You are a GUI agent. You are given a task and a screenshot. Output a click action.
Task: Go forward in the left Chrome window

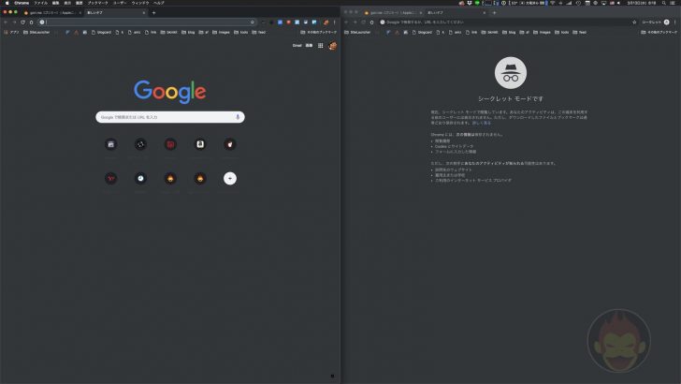14,22
